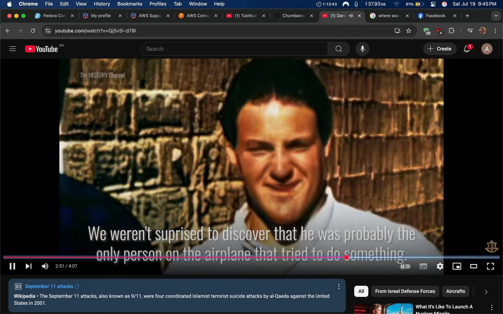Click the Nuclear Missile video thumbnail
Viewport: 503px width, 314px height.
click(x=383, y=309)
